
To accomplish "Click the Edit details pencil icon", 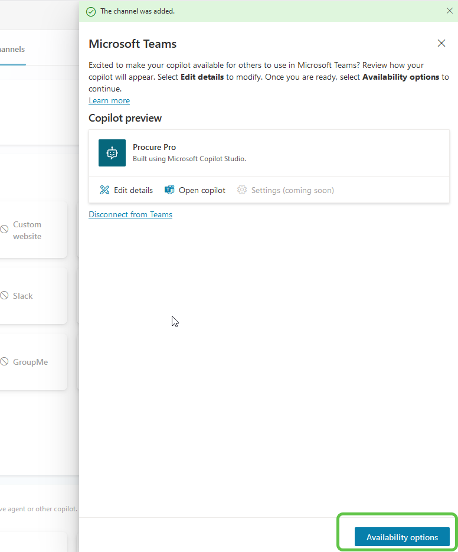I will (x=104, y=190).
